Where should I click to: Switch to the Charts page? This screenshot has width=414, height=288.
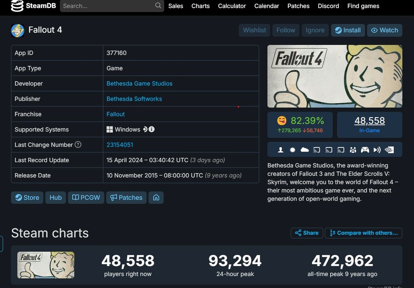click(x=200, y=6)
